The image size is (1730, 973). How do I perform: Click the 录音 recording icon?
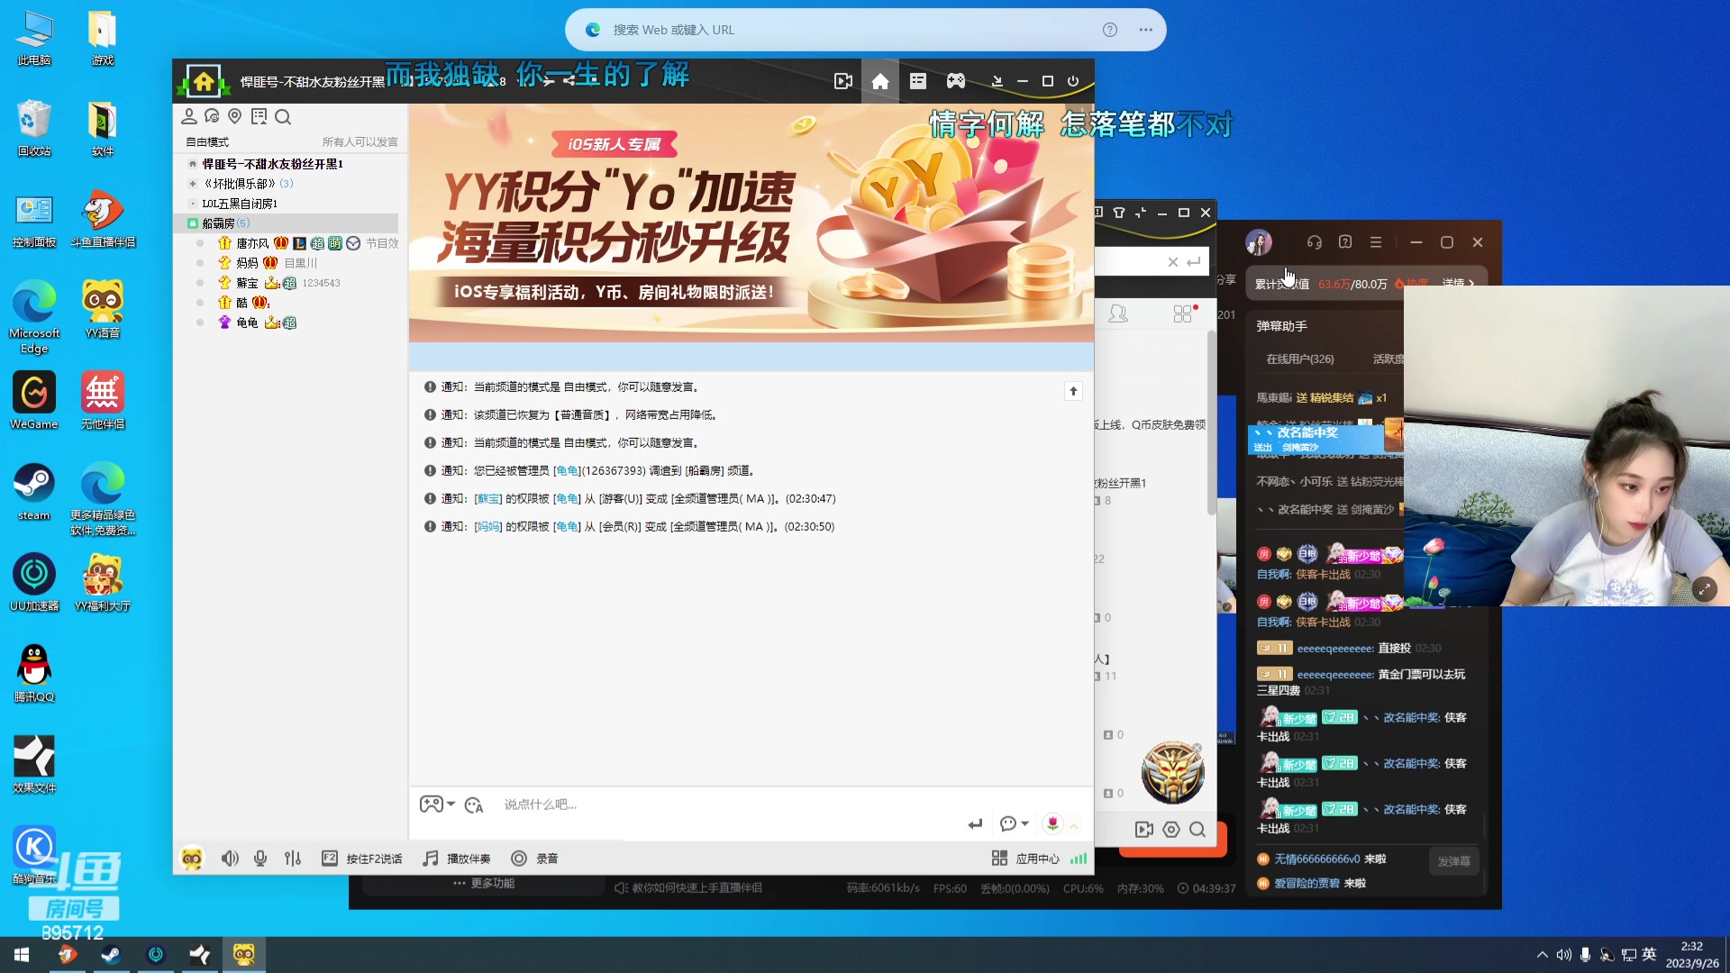point(519,858)
